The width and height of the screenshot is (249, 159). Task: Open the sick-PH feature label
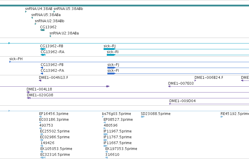(16, 59)
